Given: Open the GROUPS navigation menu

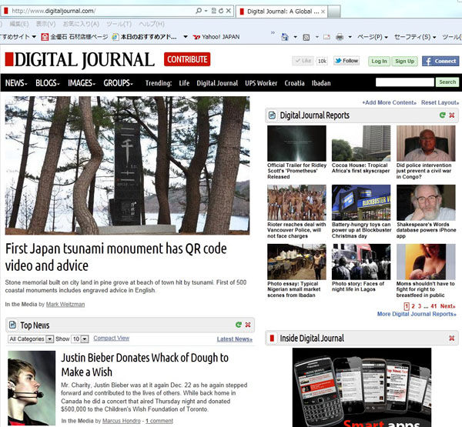Looking at the screenshot, I should pyautogui.click(x=118, y=83).
